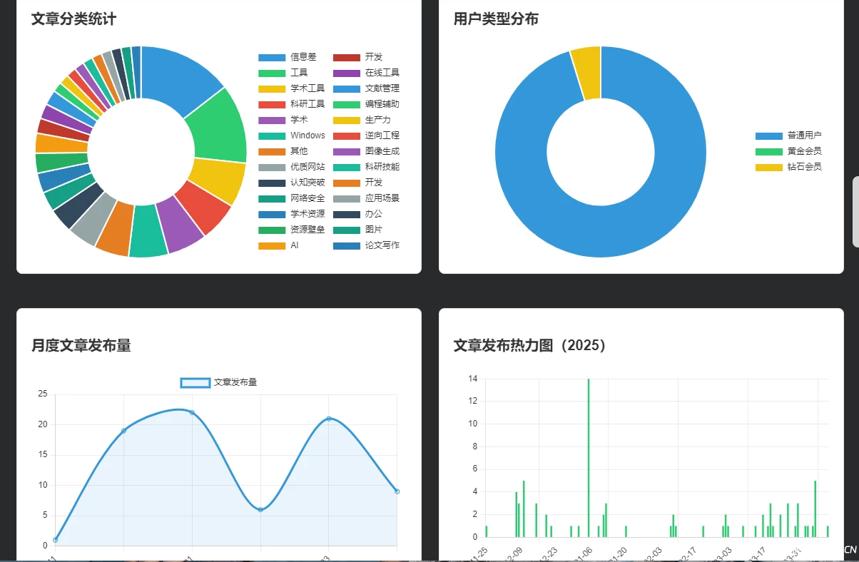Viewport: 859px width, 562px height.
Task: Click the 其他 legend text link
Action: [298, 151]
